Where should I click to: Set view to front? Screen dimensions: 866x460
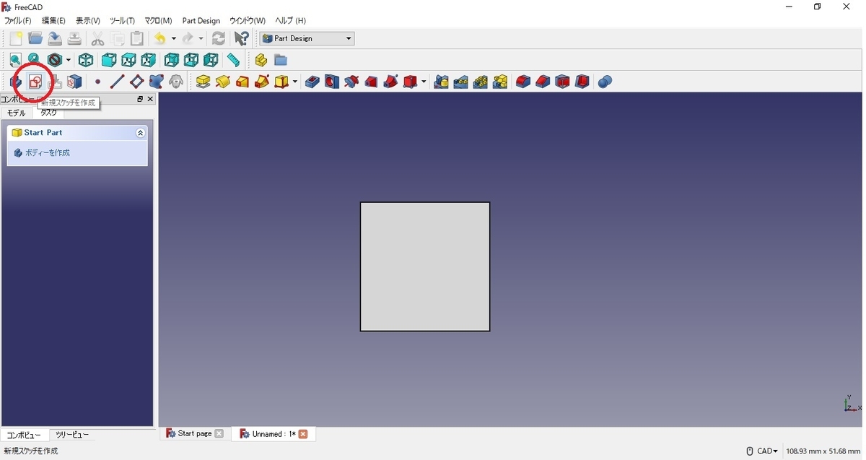tap(109, 60)
